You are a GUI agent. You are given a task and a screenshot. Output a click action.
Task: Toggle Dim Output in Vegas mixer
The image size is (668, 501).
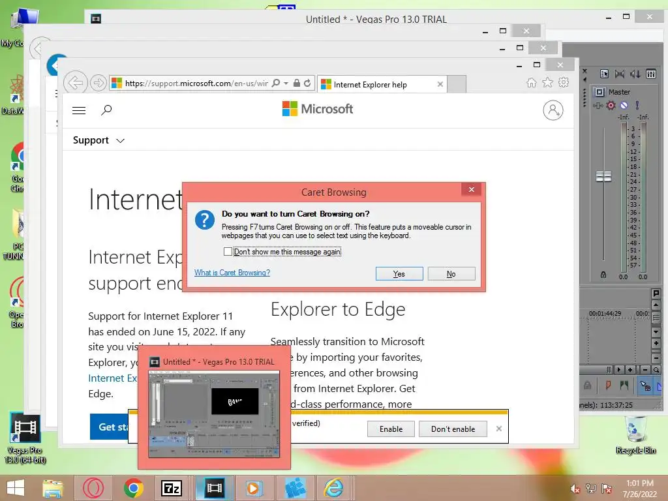tap(635, 74)
